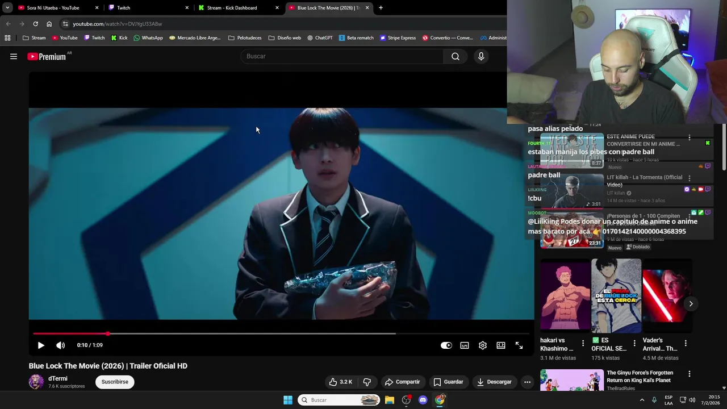Switch to Stream - Kick Dashboard tab
727x409 pixels.
pyautogui.click(x=239, y=8)
